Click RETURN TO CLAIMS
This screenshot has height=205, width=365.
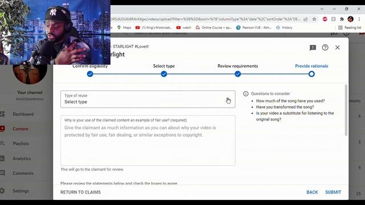[80, 192]
